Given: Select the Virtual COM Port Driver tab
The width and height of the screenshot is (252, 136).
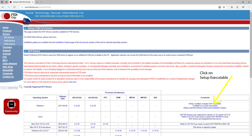Looking at the screenshot, I should tap(21, 2).
